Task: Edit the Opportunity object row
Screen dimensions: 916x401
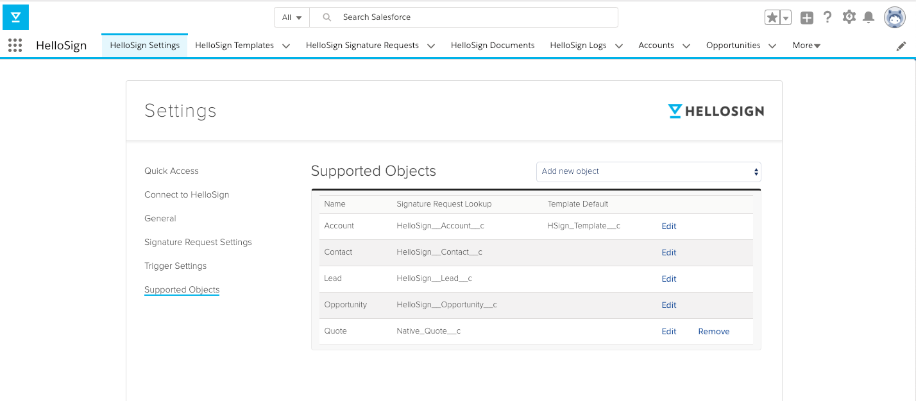Action: pos(669,305)
